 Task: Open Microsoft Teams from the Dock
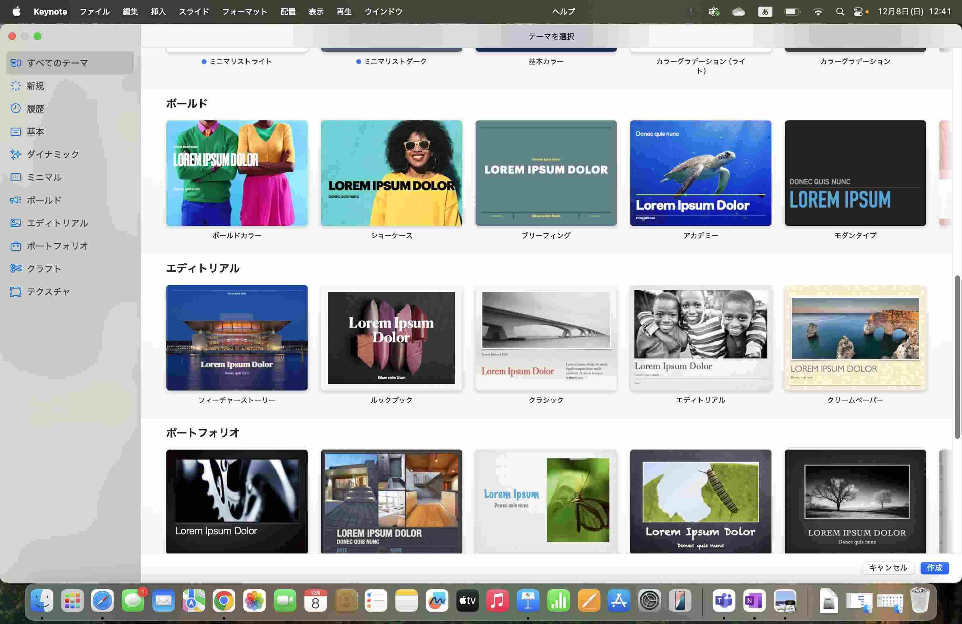(724, 600)
